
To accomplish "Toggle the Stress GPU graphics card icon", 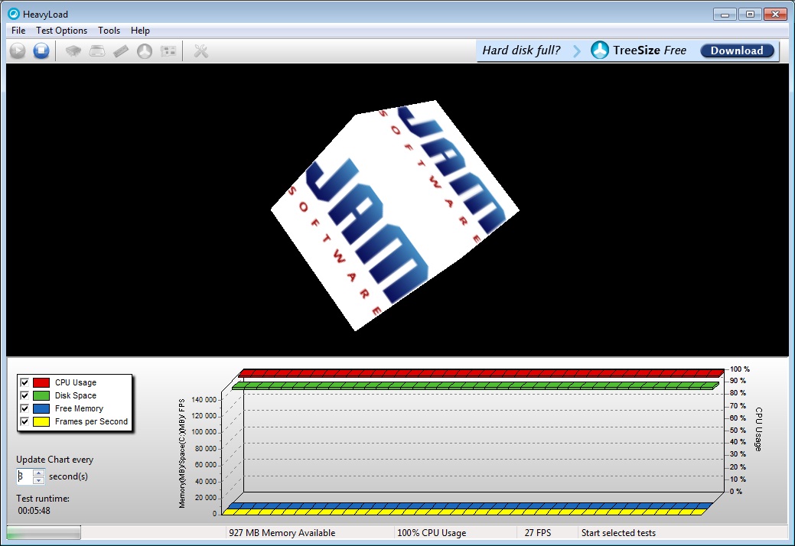I will point(168,50).
